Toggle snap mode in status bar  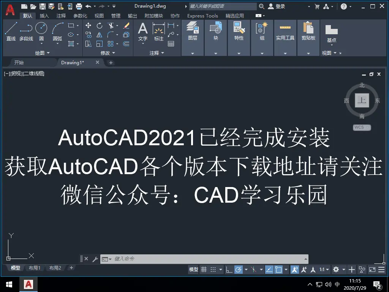click(213, 270)
